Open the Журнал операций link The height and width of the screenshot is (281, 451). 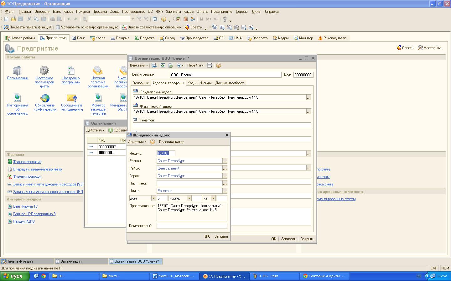click(x=27, y=162)
